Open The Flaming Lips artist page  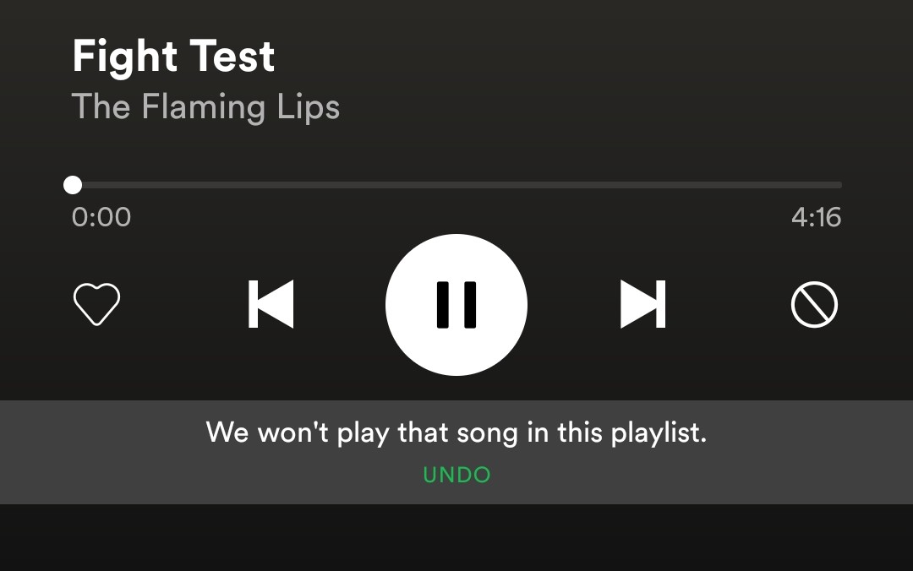[205, 107]
